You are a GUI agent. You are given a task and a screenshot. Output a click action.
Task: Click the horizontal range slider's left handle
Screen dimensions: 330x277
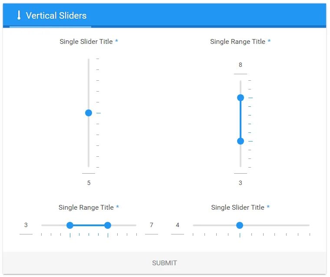[x=70, y=225]
